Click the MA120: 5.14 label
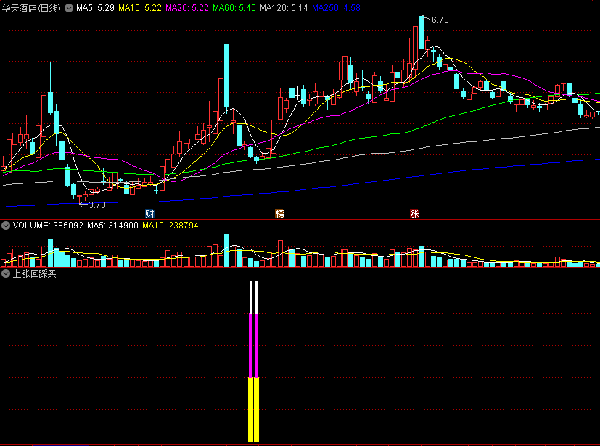 284,8
